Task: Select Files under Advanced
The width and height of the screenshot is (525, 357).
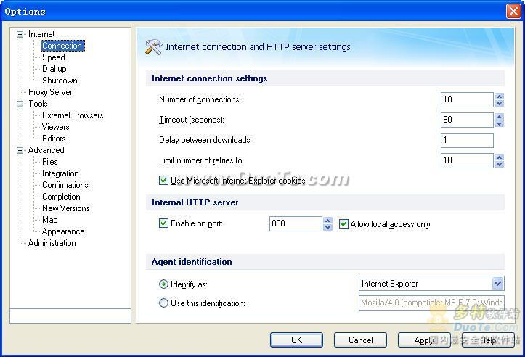Action: tap(50, 162)
